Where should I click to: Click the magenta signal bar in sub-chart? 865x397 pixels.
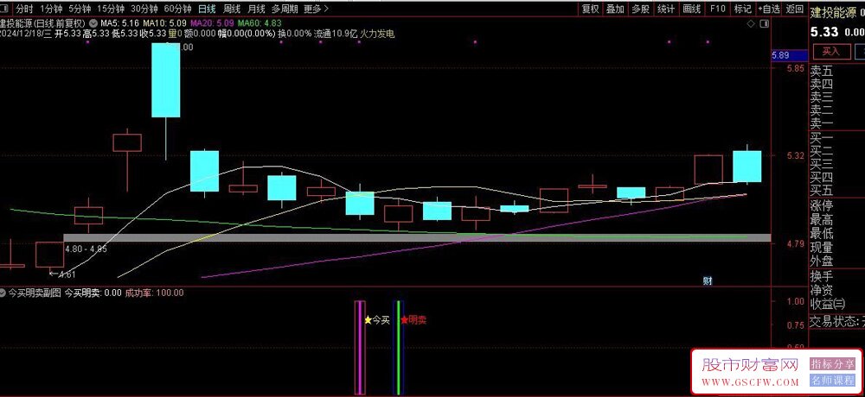(x=362, y=348)
